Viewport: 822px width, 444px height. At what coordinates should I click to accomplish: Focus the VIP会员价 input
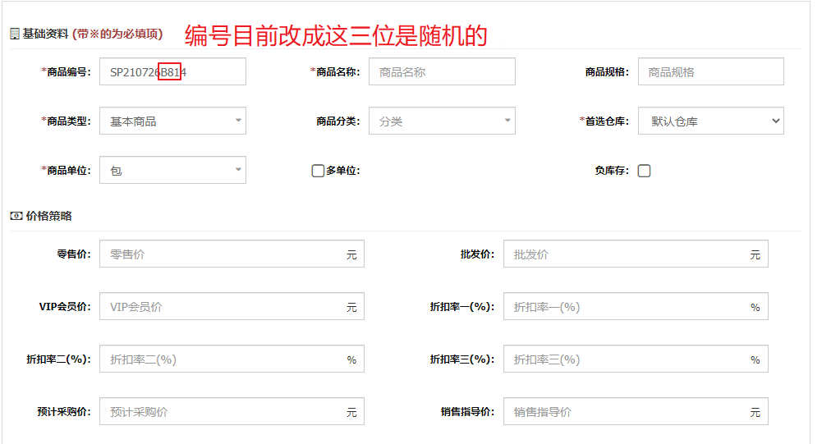[232, 307]
